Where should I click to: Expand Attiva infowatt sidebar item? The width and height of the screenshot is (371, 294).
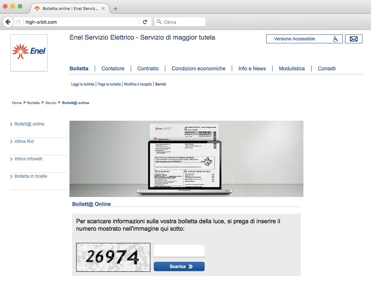coord(29,159)
